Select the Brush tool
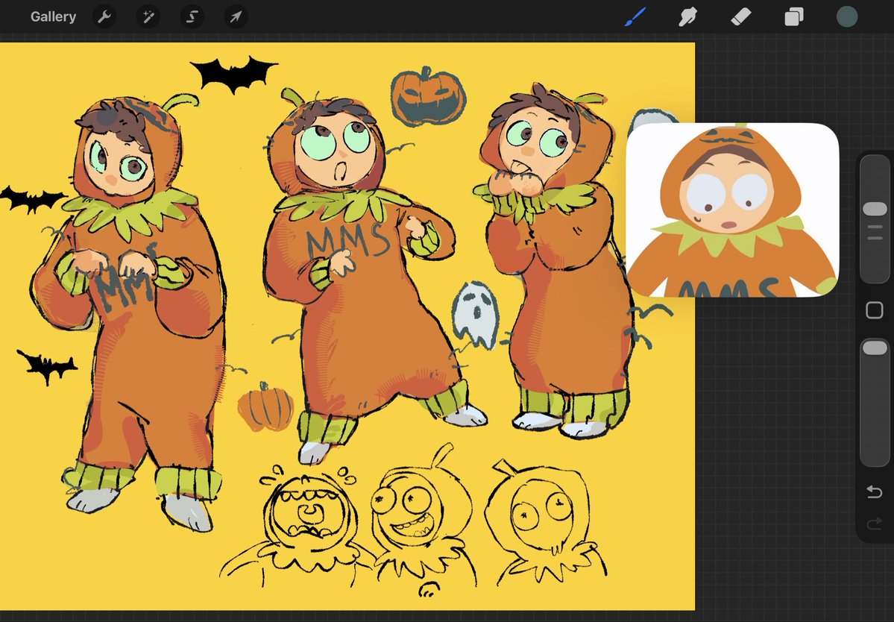894x622 pixels. tap(635, 16)
